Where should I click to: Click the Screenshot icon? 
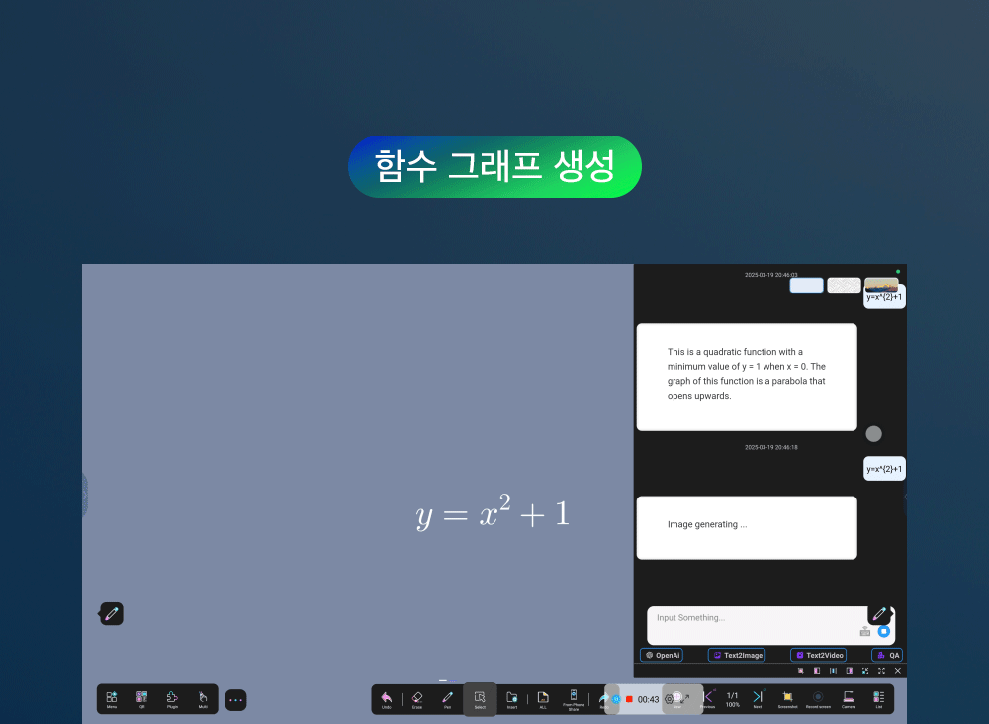pyautogui.click(x=787, y=698)
